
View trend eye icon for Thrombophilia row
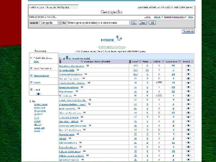[x=188, y=70]
